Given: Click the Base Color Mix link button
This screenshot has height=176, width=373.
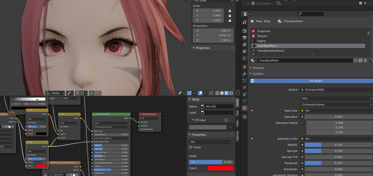Looking at the screenshot, I should [x=336, y=111].
